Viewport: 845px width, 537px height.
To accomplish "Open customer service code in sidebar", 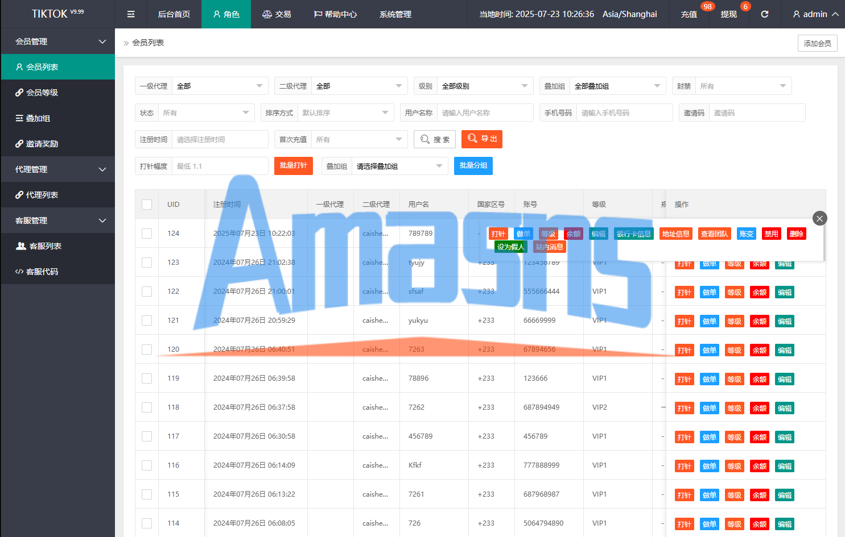I will (x=42, y=272).
